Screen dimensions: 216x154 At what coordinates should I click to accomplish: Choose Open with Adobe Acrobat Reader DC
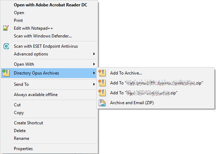click(x=50, y=5)
